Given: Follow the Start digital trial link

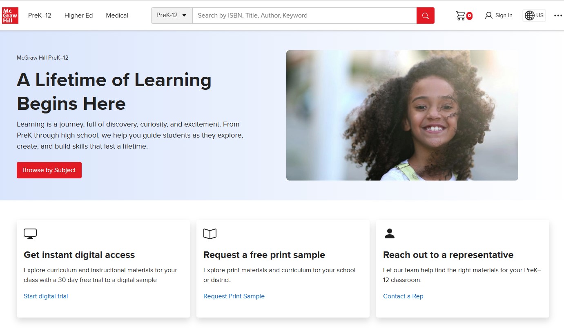Looking at the screenshot, I should point(46,296).
